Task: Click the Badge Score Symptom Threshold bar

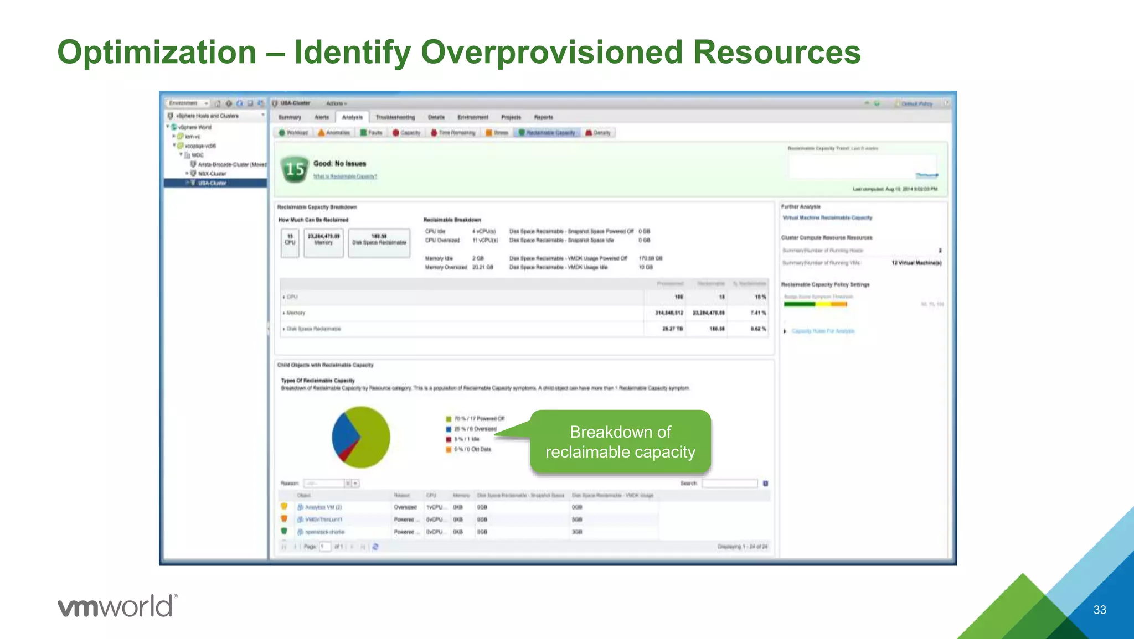Action: [816, 304]
